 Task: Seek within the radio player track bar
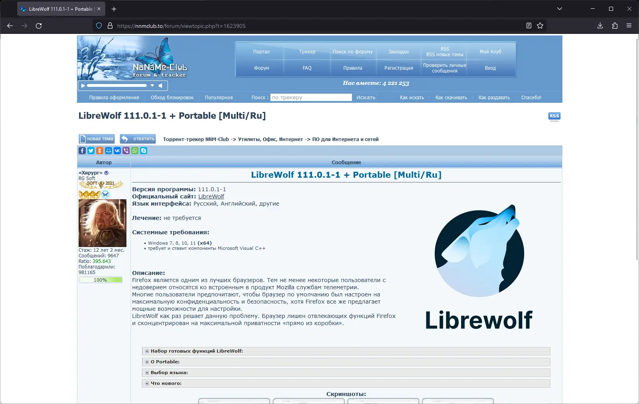pos(117,86)
